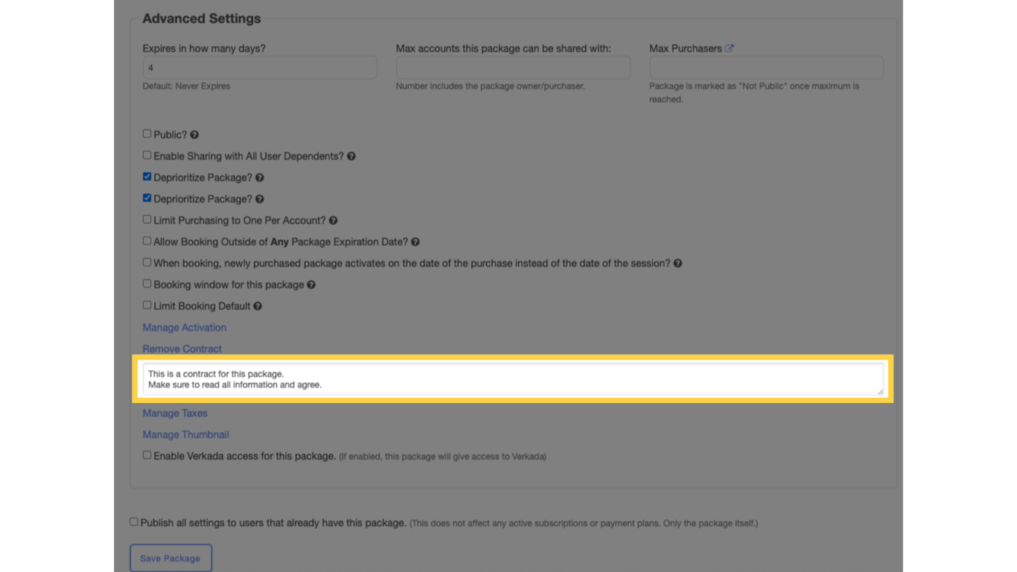This screenshot has height=572, width=1017.
Task: Show help for Allow Booking Outside of Any Package Expiration
Action: [415, 242]
